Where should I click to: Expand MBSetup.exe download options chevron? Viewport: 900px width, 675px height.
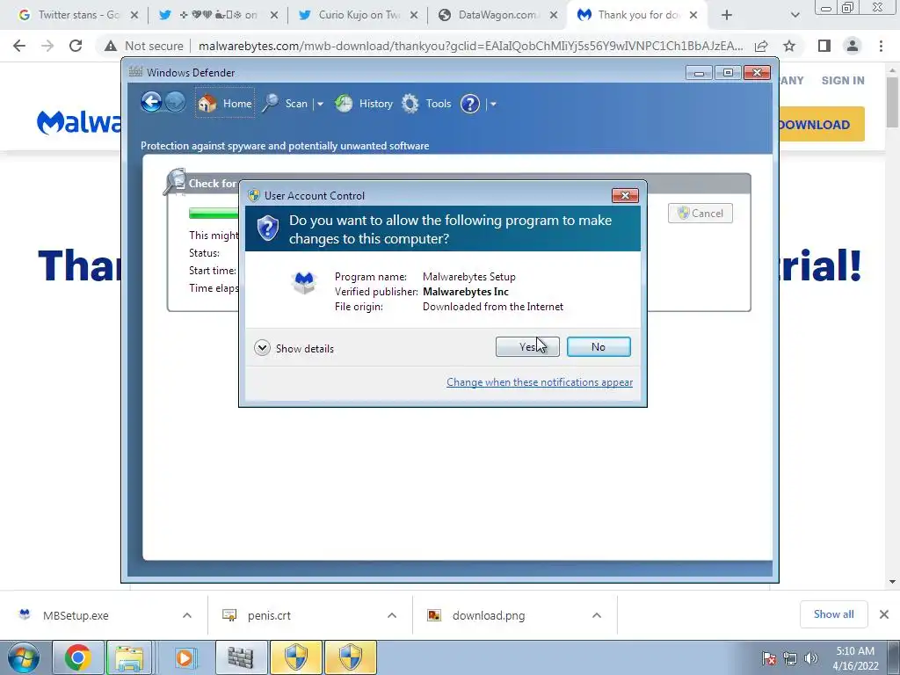[x=187, y=615]
